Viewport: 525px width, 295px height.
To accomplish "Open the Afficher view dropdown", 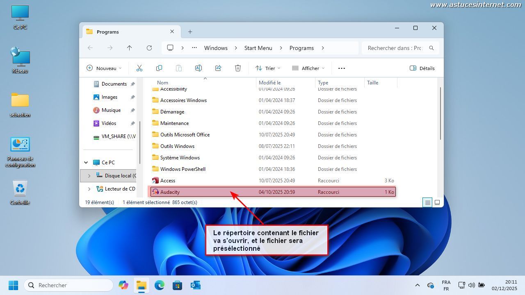I will 308,68.
